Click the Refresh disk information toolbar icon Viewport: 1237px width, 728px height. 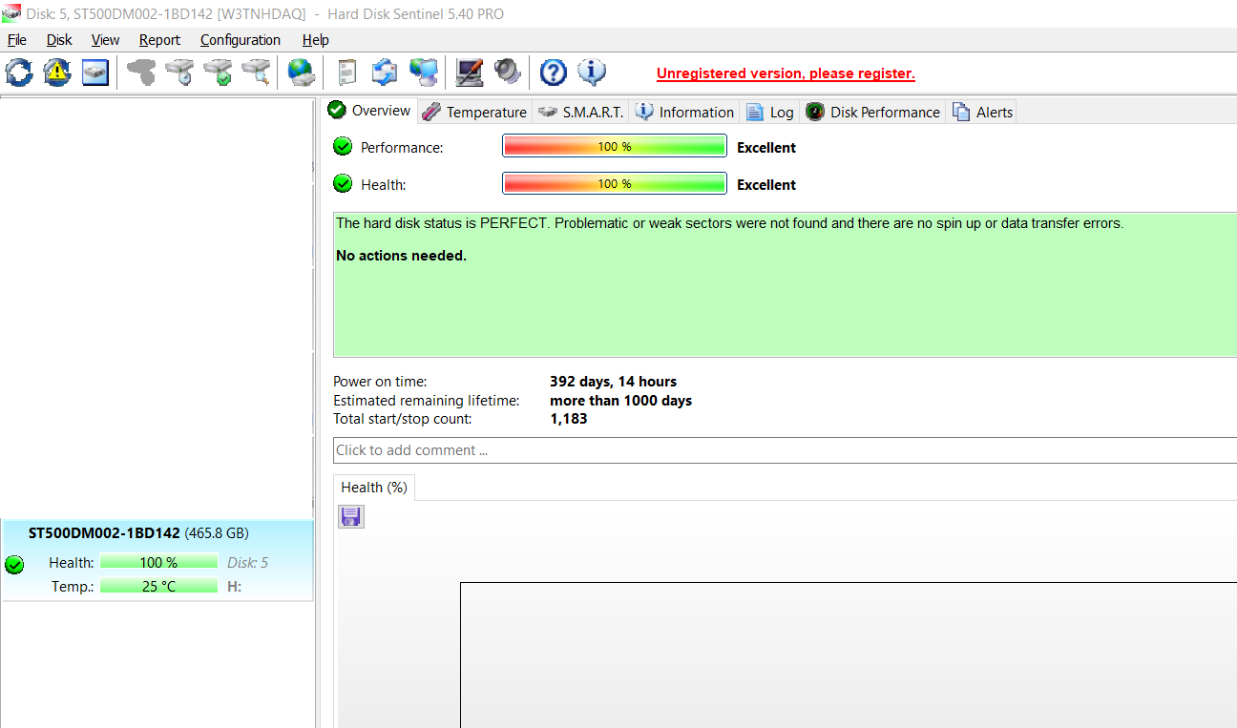click(x=18, y=72)
